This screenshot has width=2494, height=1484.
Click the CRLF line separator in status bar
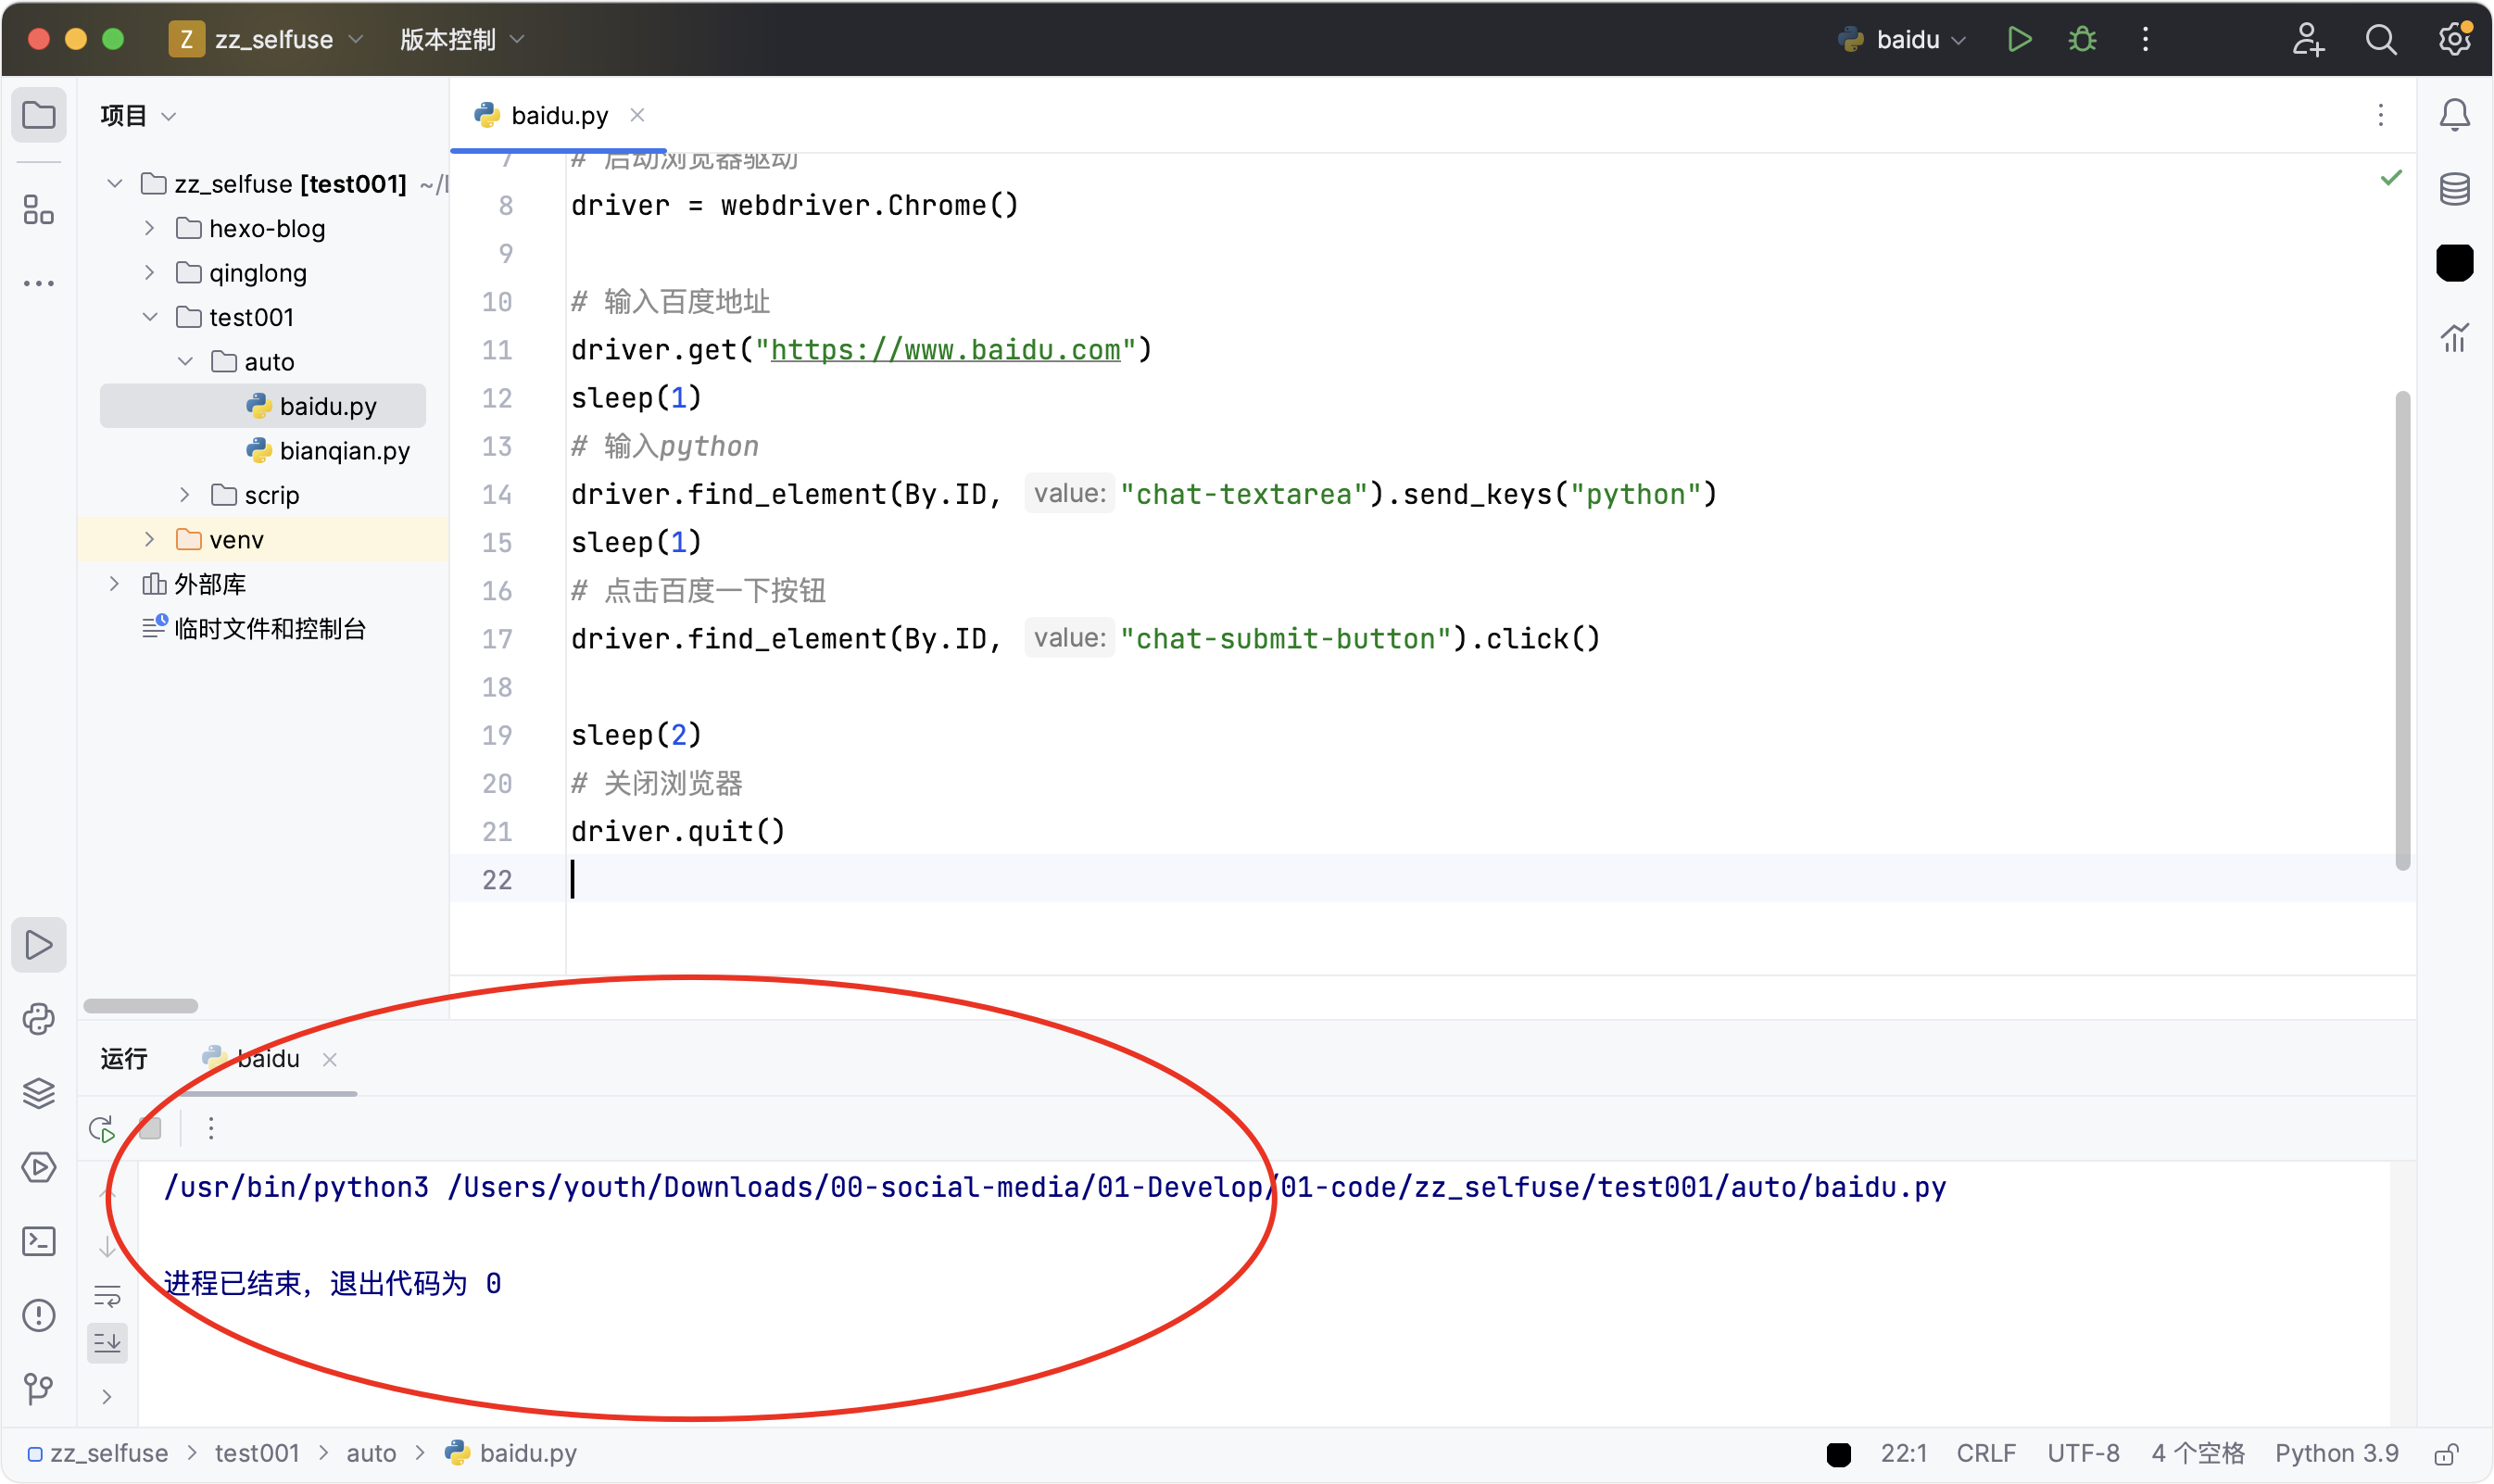1985,1453
